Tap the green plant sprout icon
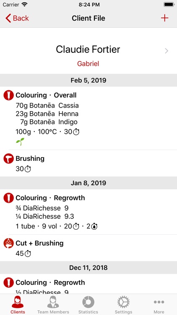The width and height of the screenshot is (177, 315). click(20, 142)
